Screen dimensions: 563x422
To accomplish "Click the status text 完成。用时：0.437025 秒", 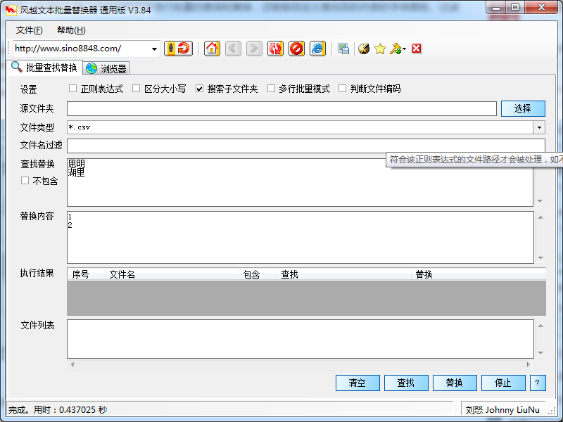I will (58, 410).
